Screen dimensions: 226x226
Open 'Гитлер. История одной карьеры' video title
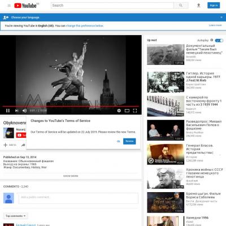point(203,77)
